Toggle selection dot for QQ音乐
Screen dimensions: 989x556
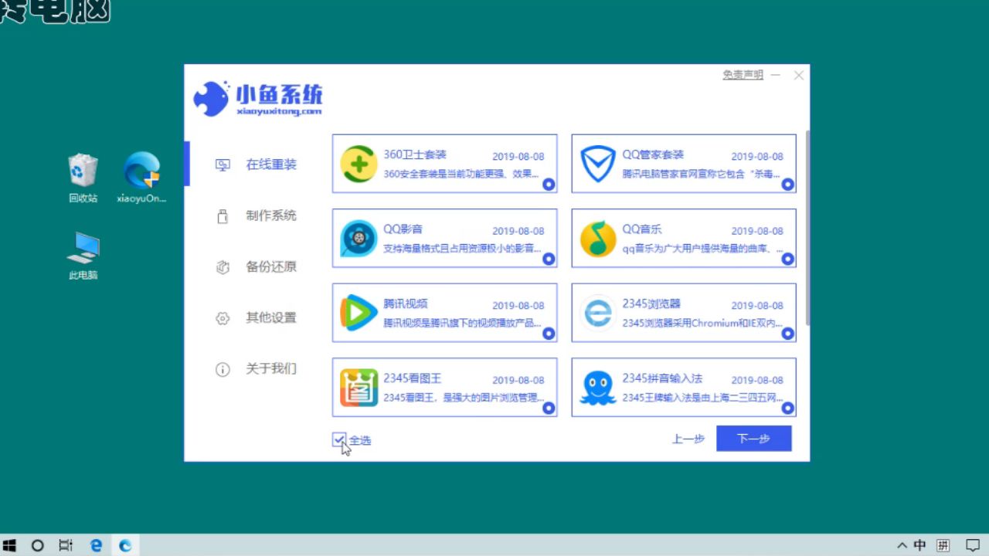pos(788,259)
